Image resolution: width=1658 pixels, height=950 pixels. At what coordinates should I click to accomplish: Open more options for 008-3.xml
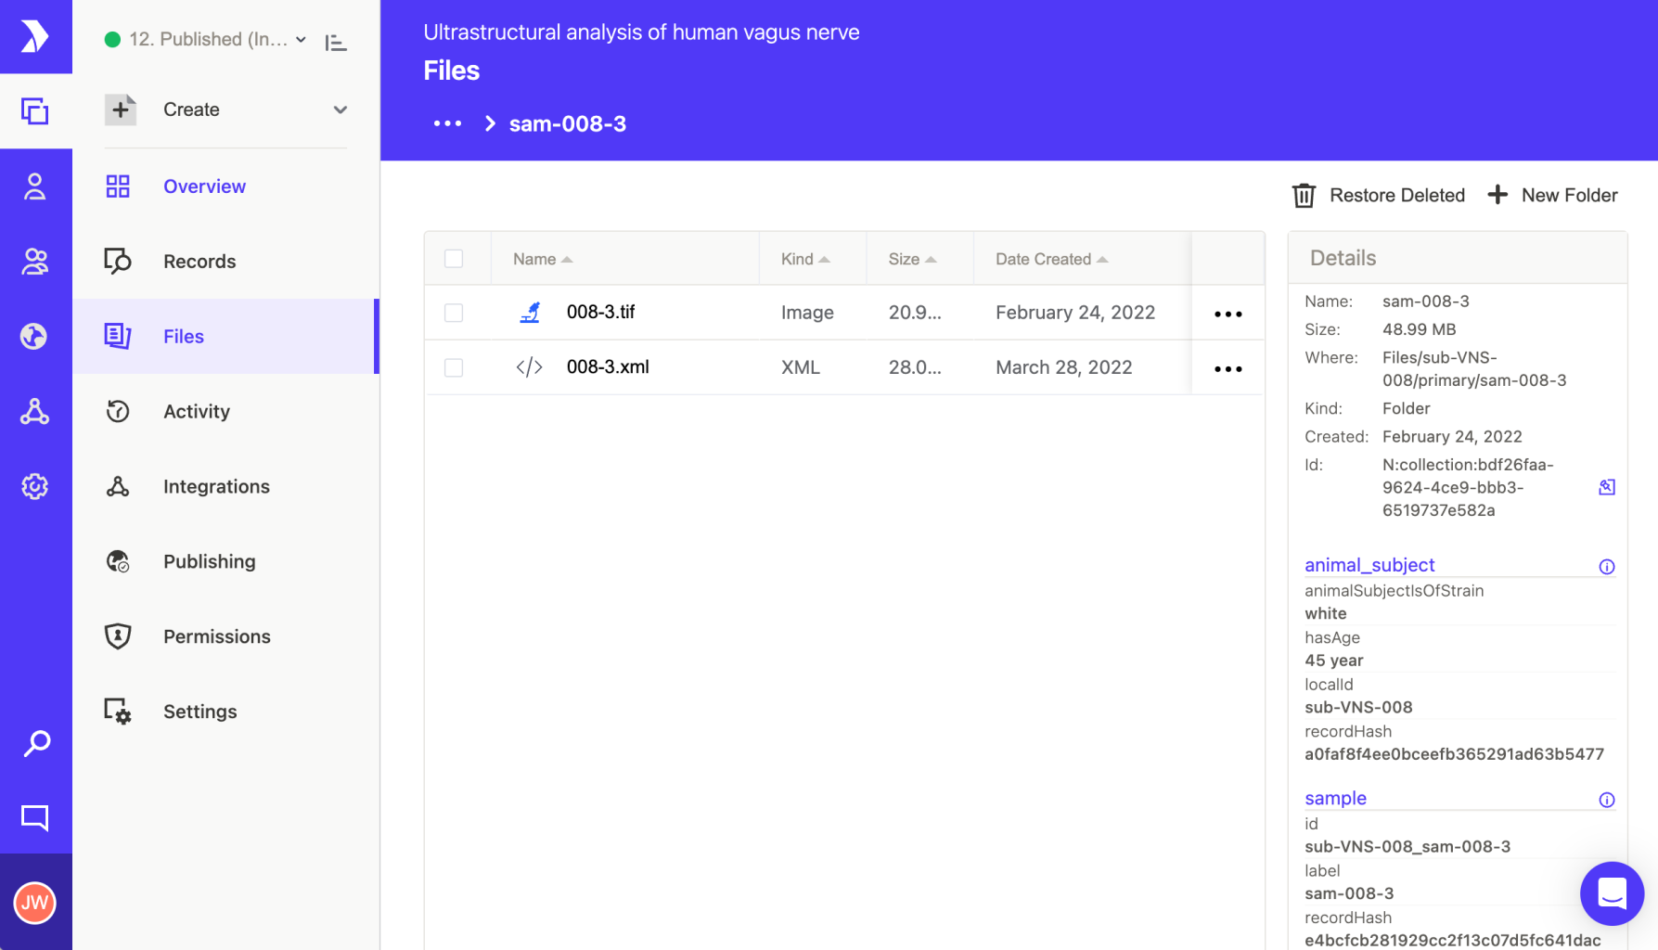pyautogui.click(x=1228, y=368)
